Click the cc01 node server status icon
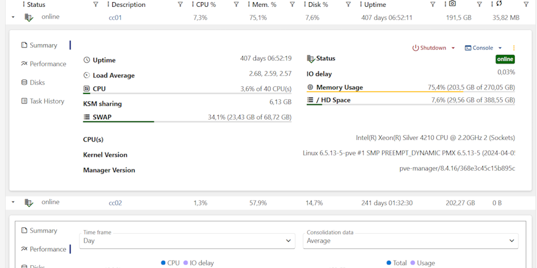537x268 pixels. [x=29, y=17]
